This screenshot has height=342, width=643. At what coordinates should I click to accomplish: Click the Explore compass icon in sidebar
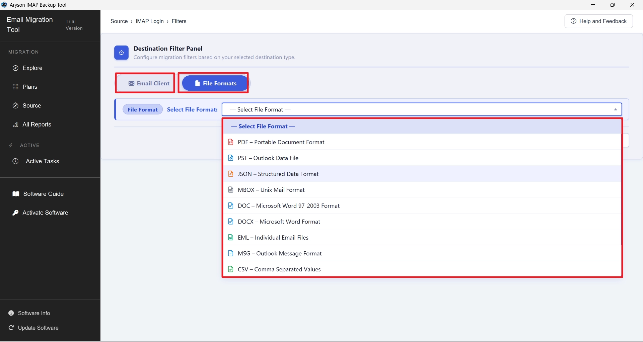click(x=15, y=68)
